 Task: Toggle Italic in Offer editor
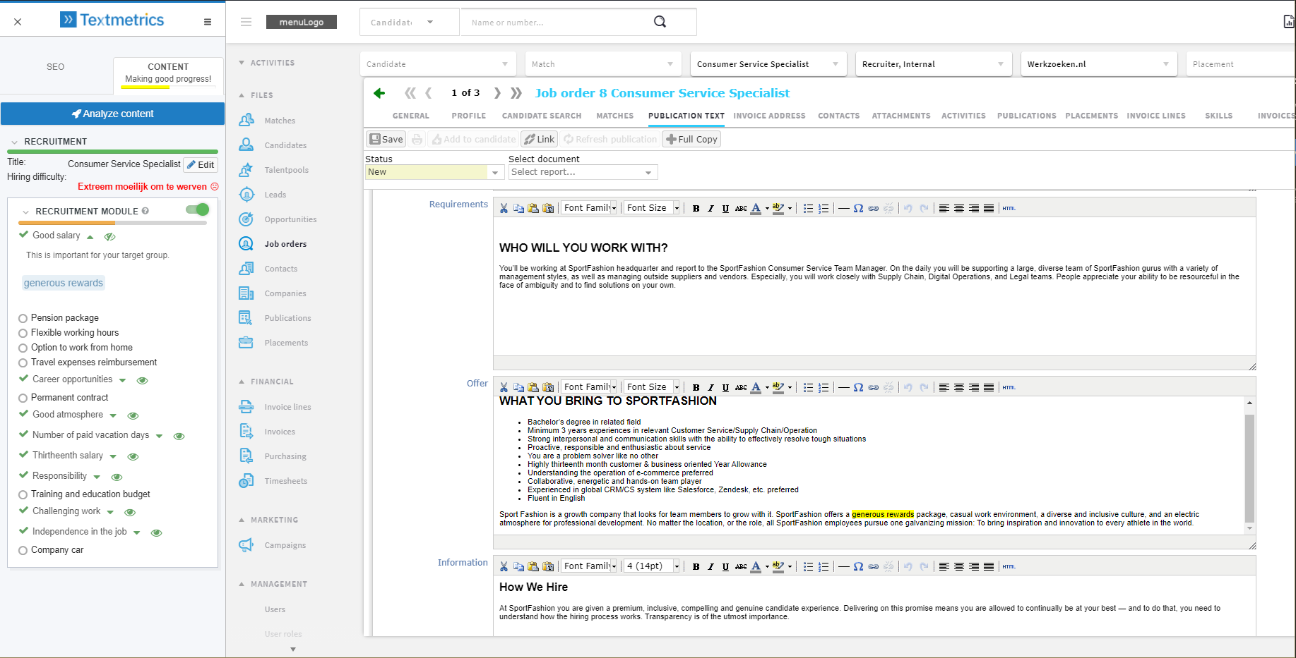pos(711,387)
